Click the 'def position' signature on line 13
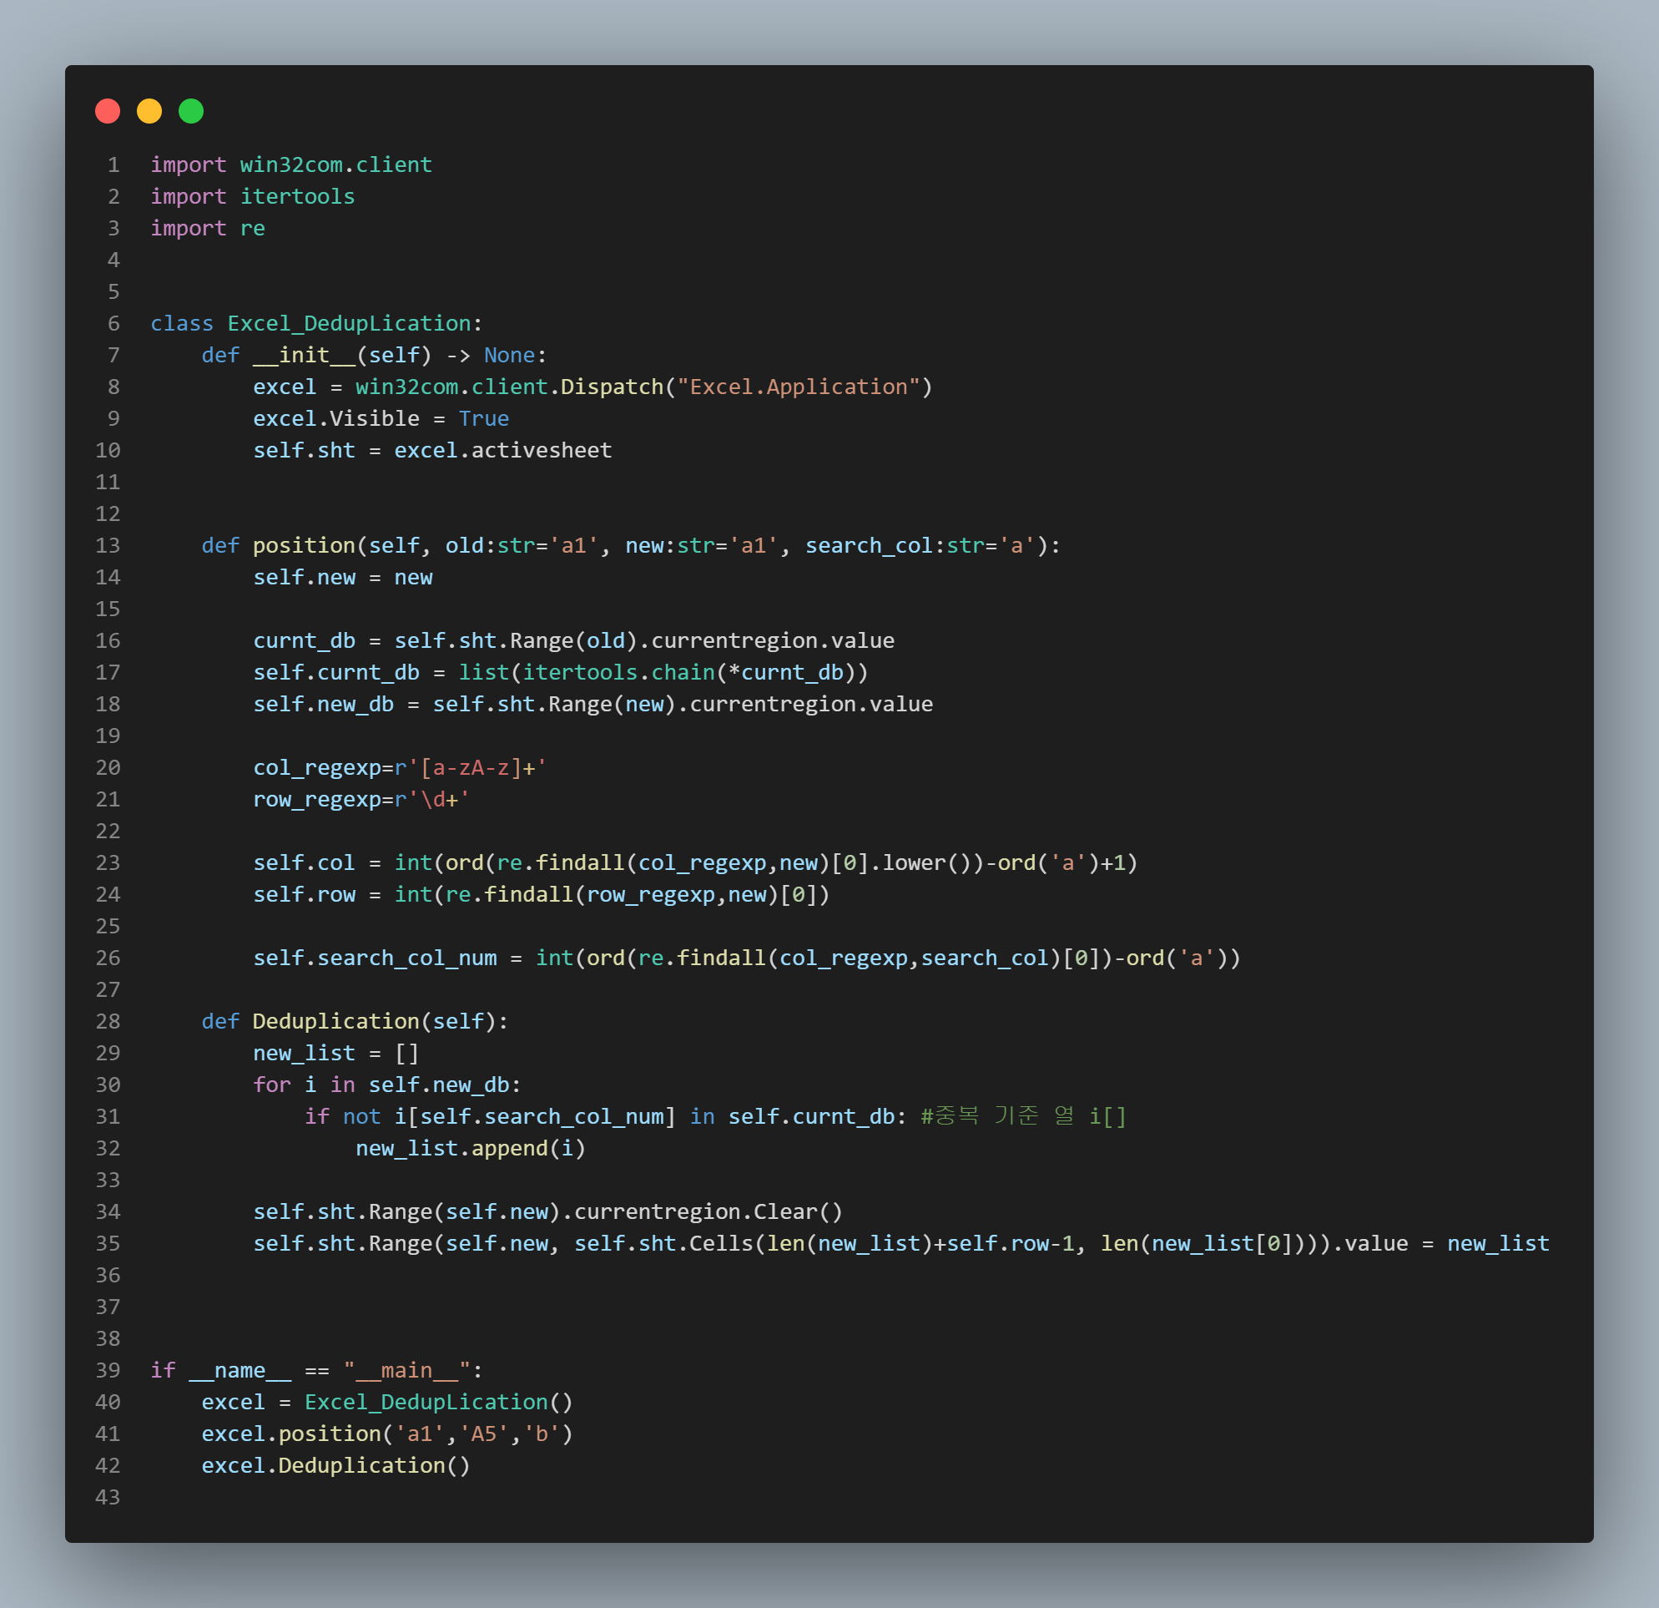Viewport: 1659px width, 1608px height. [631, 545]
